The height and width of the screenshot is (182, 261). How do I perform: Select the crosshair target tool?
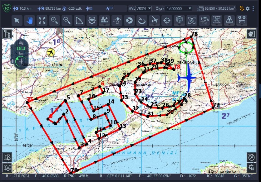tap(167, 21)
